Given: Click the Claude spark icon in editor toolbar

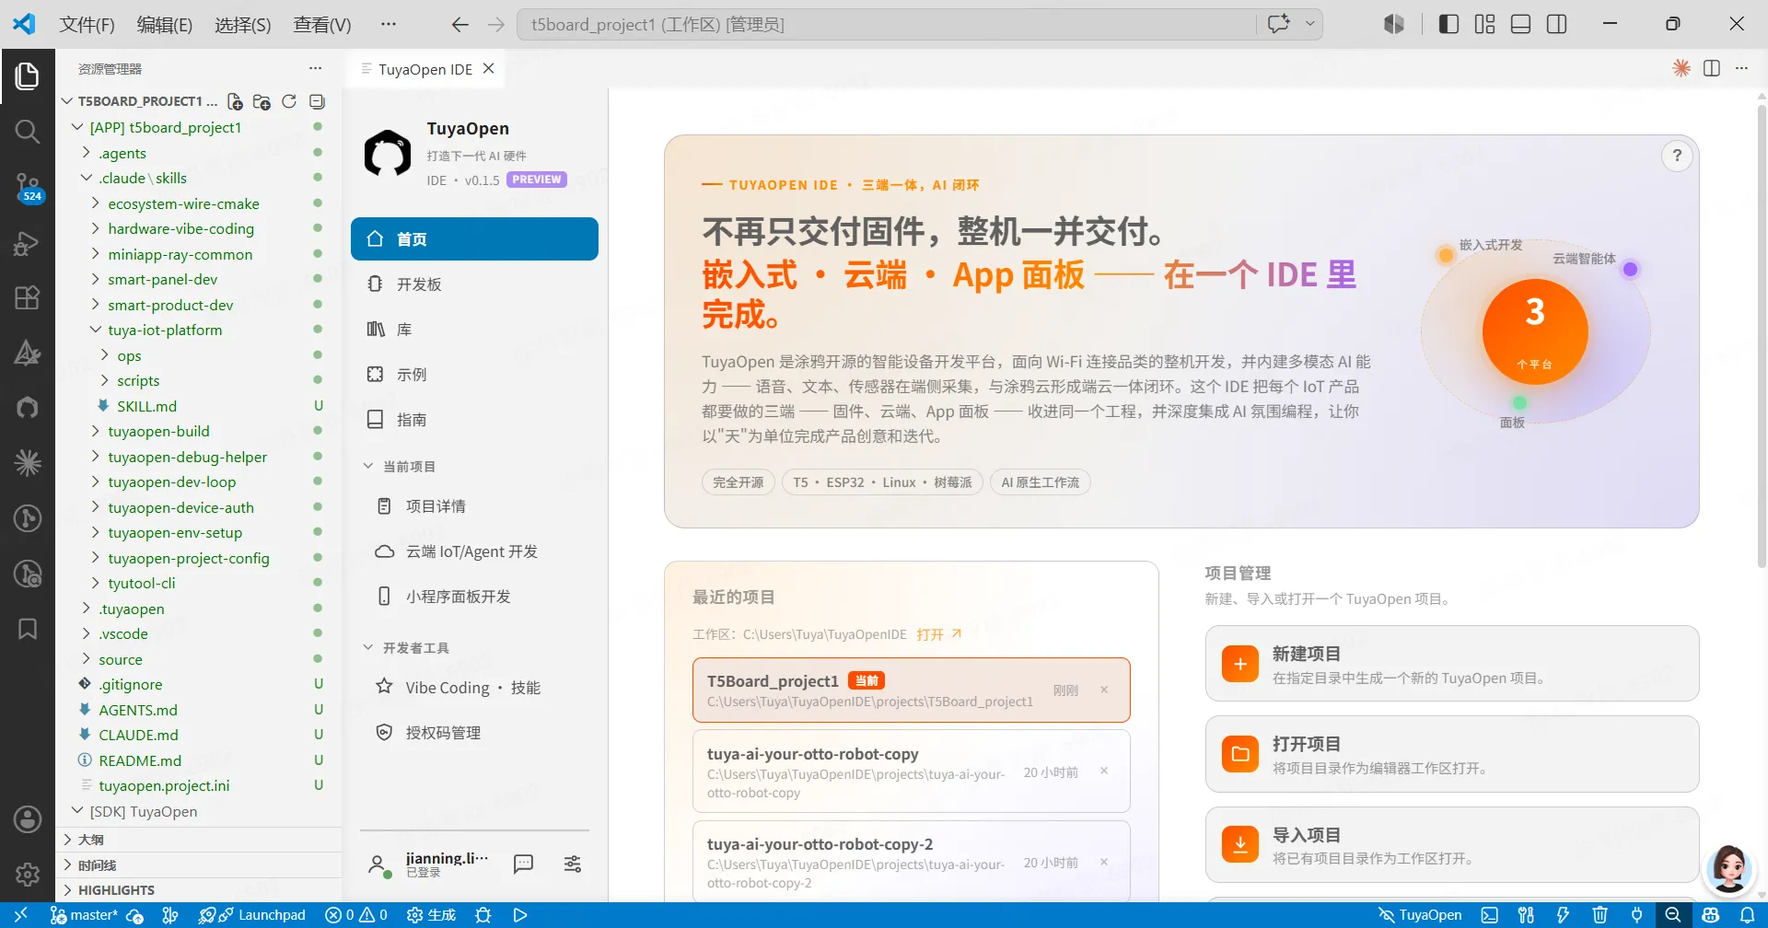Looking at the screenshot, I should [x=1681, y=68].
